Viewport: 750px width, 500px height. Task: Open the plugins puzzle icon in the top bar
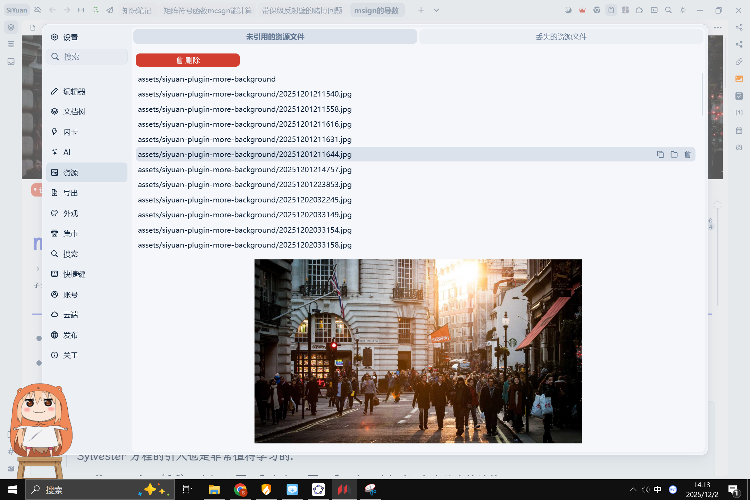[640, 10]
